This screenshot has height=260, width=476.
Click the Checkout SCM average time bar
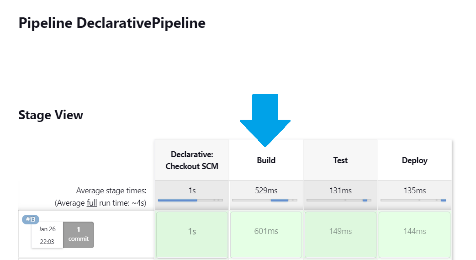click(190, 200)
